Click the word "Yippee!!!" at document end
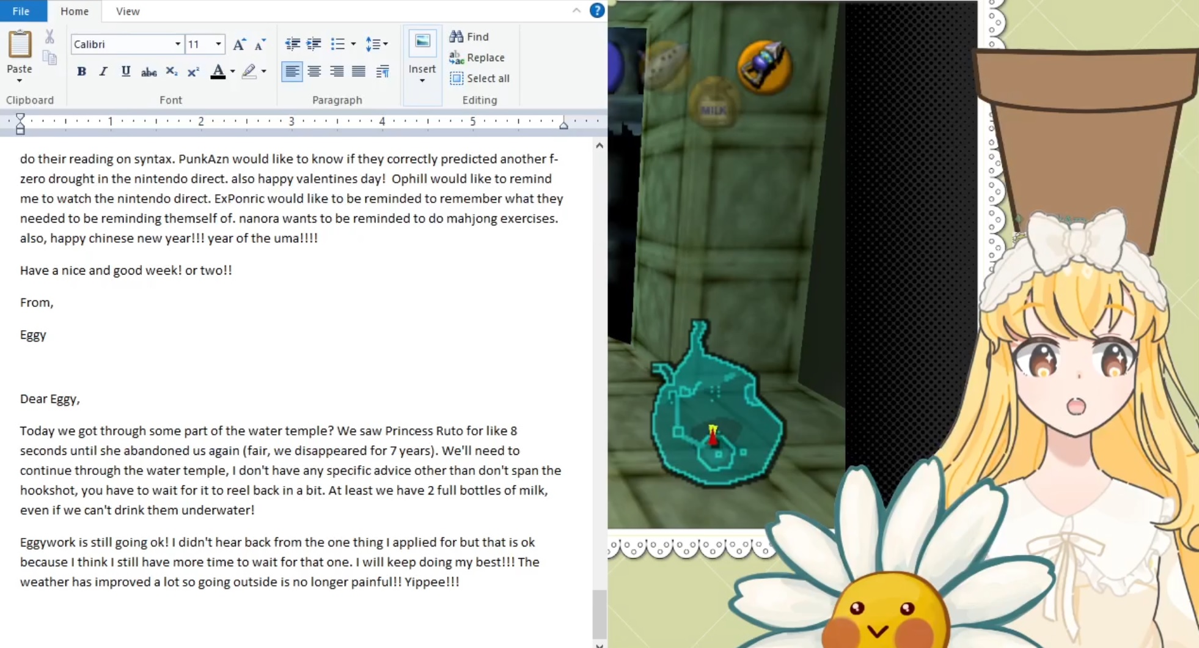This screenshot has height=648, width=1199. coord(432,582)
